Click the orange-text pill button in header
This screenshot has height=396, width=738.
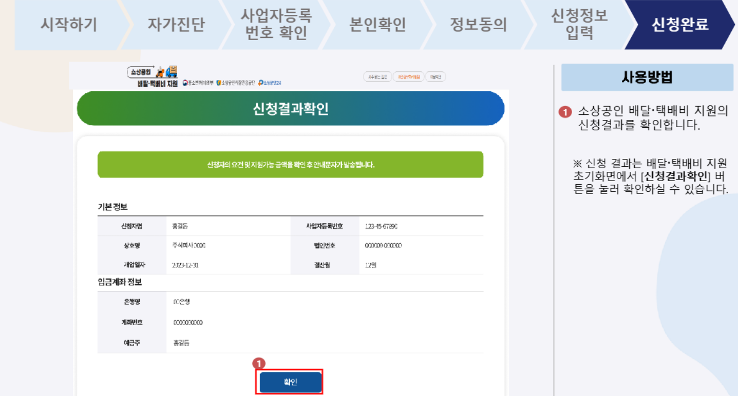tap(409, 76)
